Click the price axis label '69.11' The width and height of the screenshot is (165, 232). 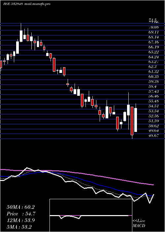[154, 32]
